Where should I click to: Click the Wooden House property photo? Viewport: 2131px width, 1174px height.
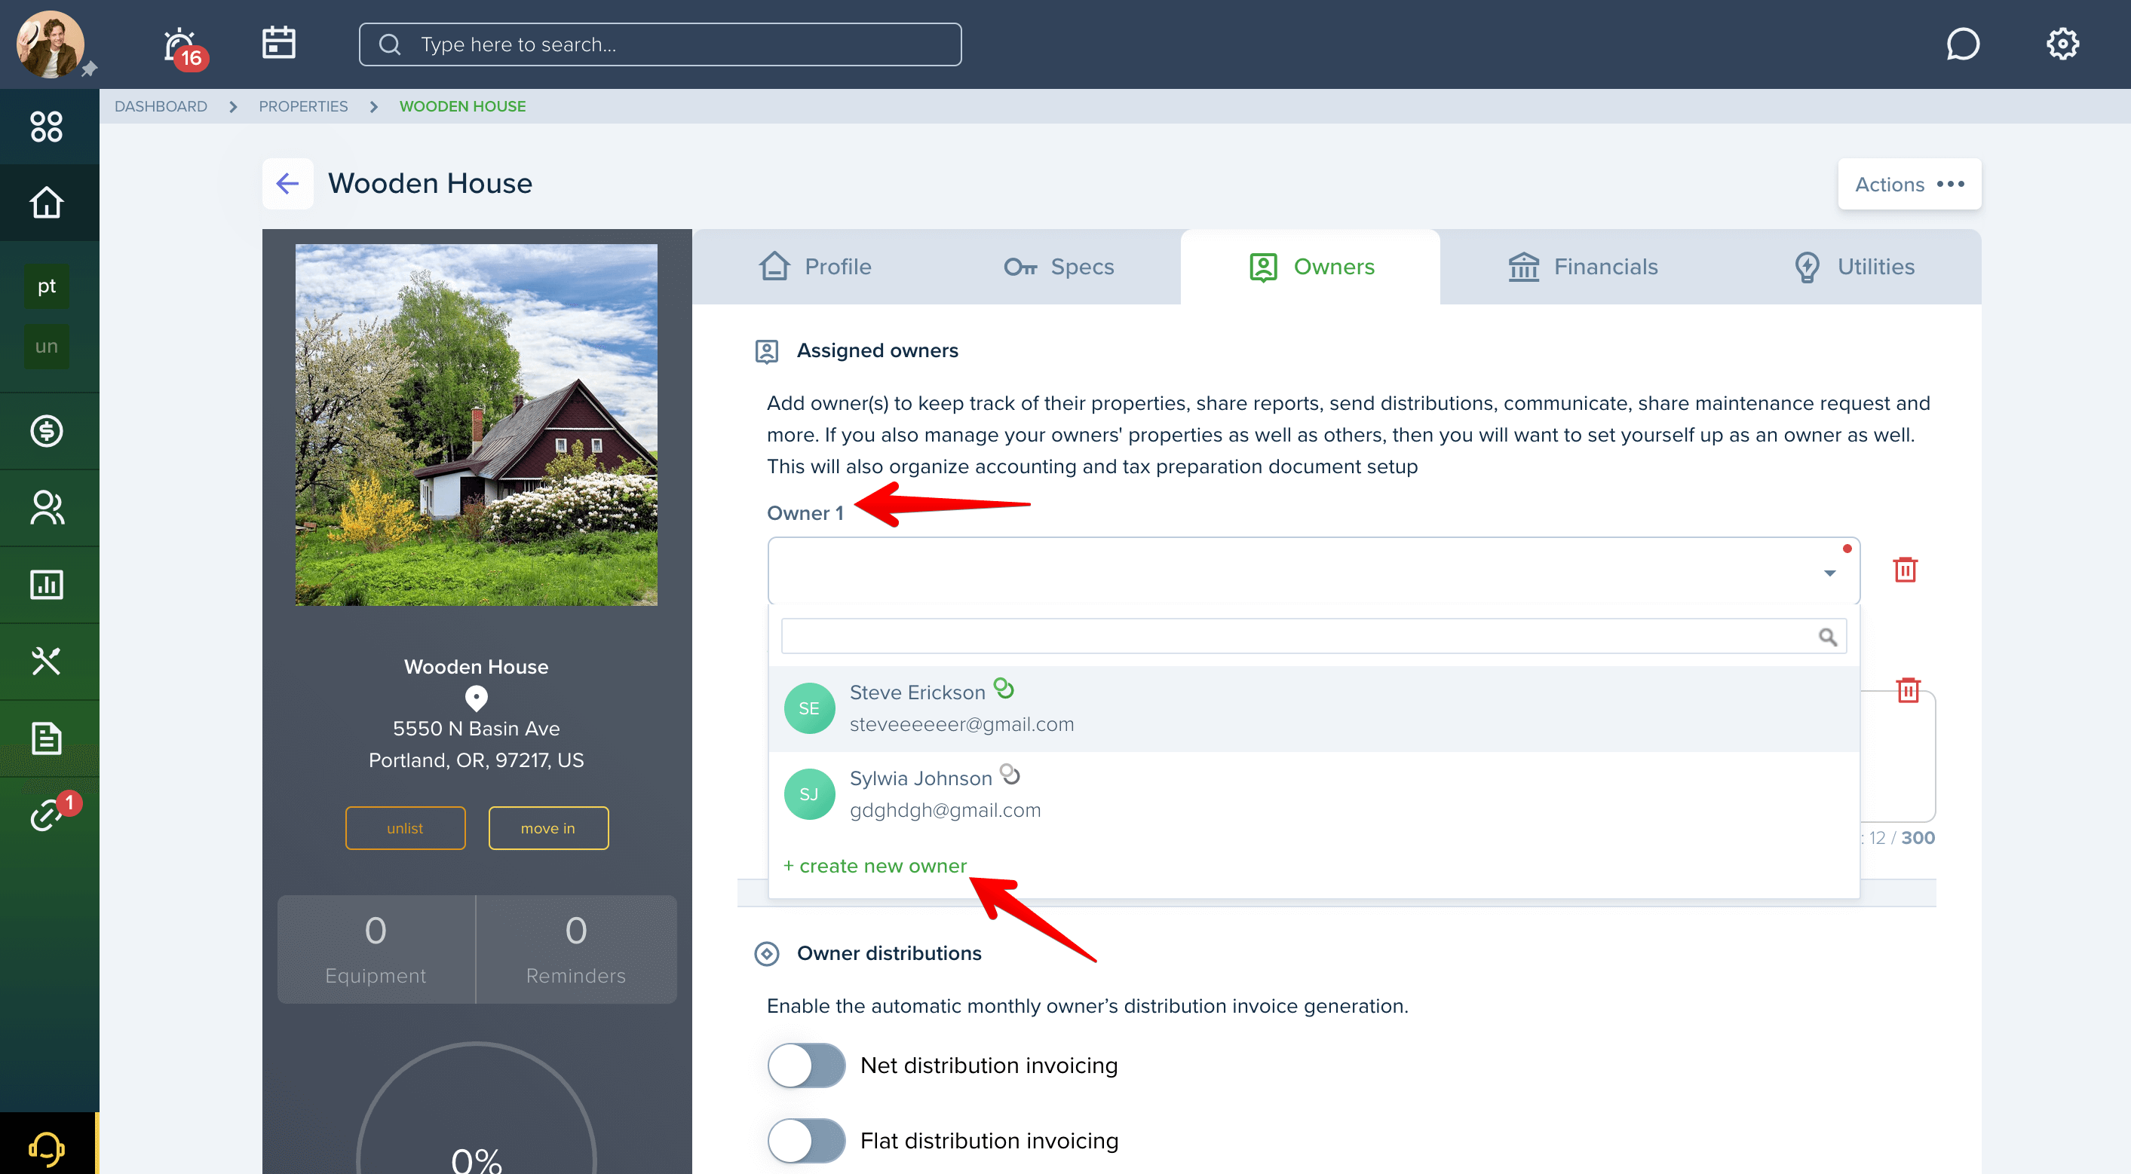tap(476, 424)
